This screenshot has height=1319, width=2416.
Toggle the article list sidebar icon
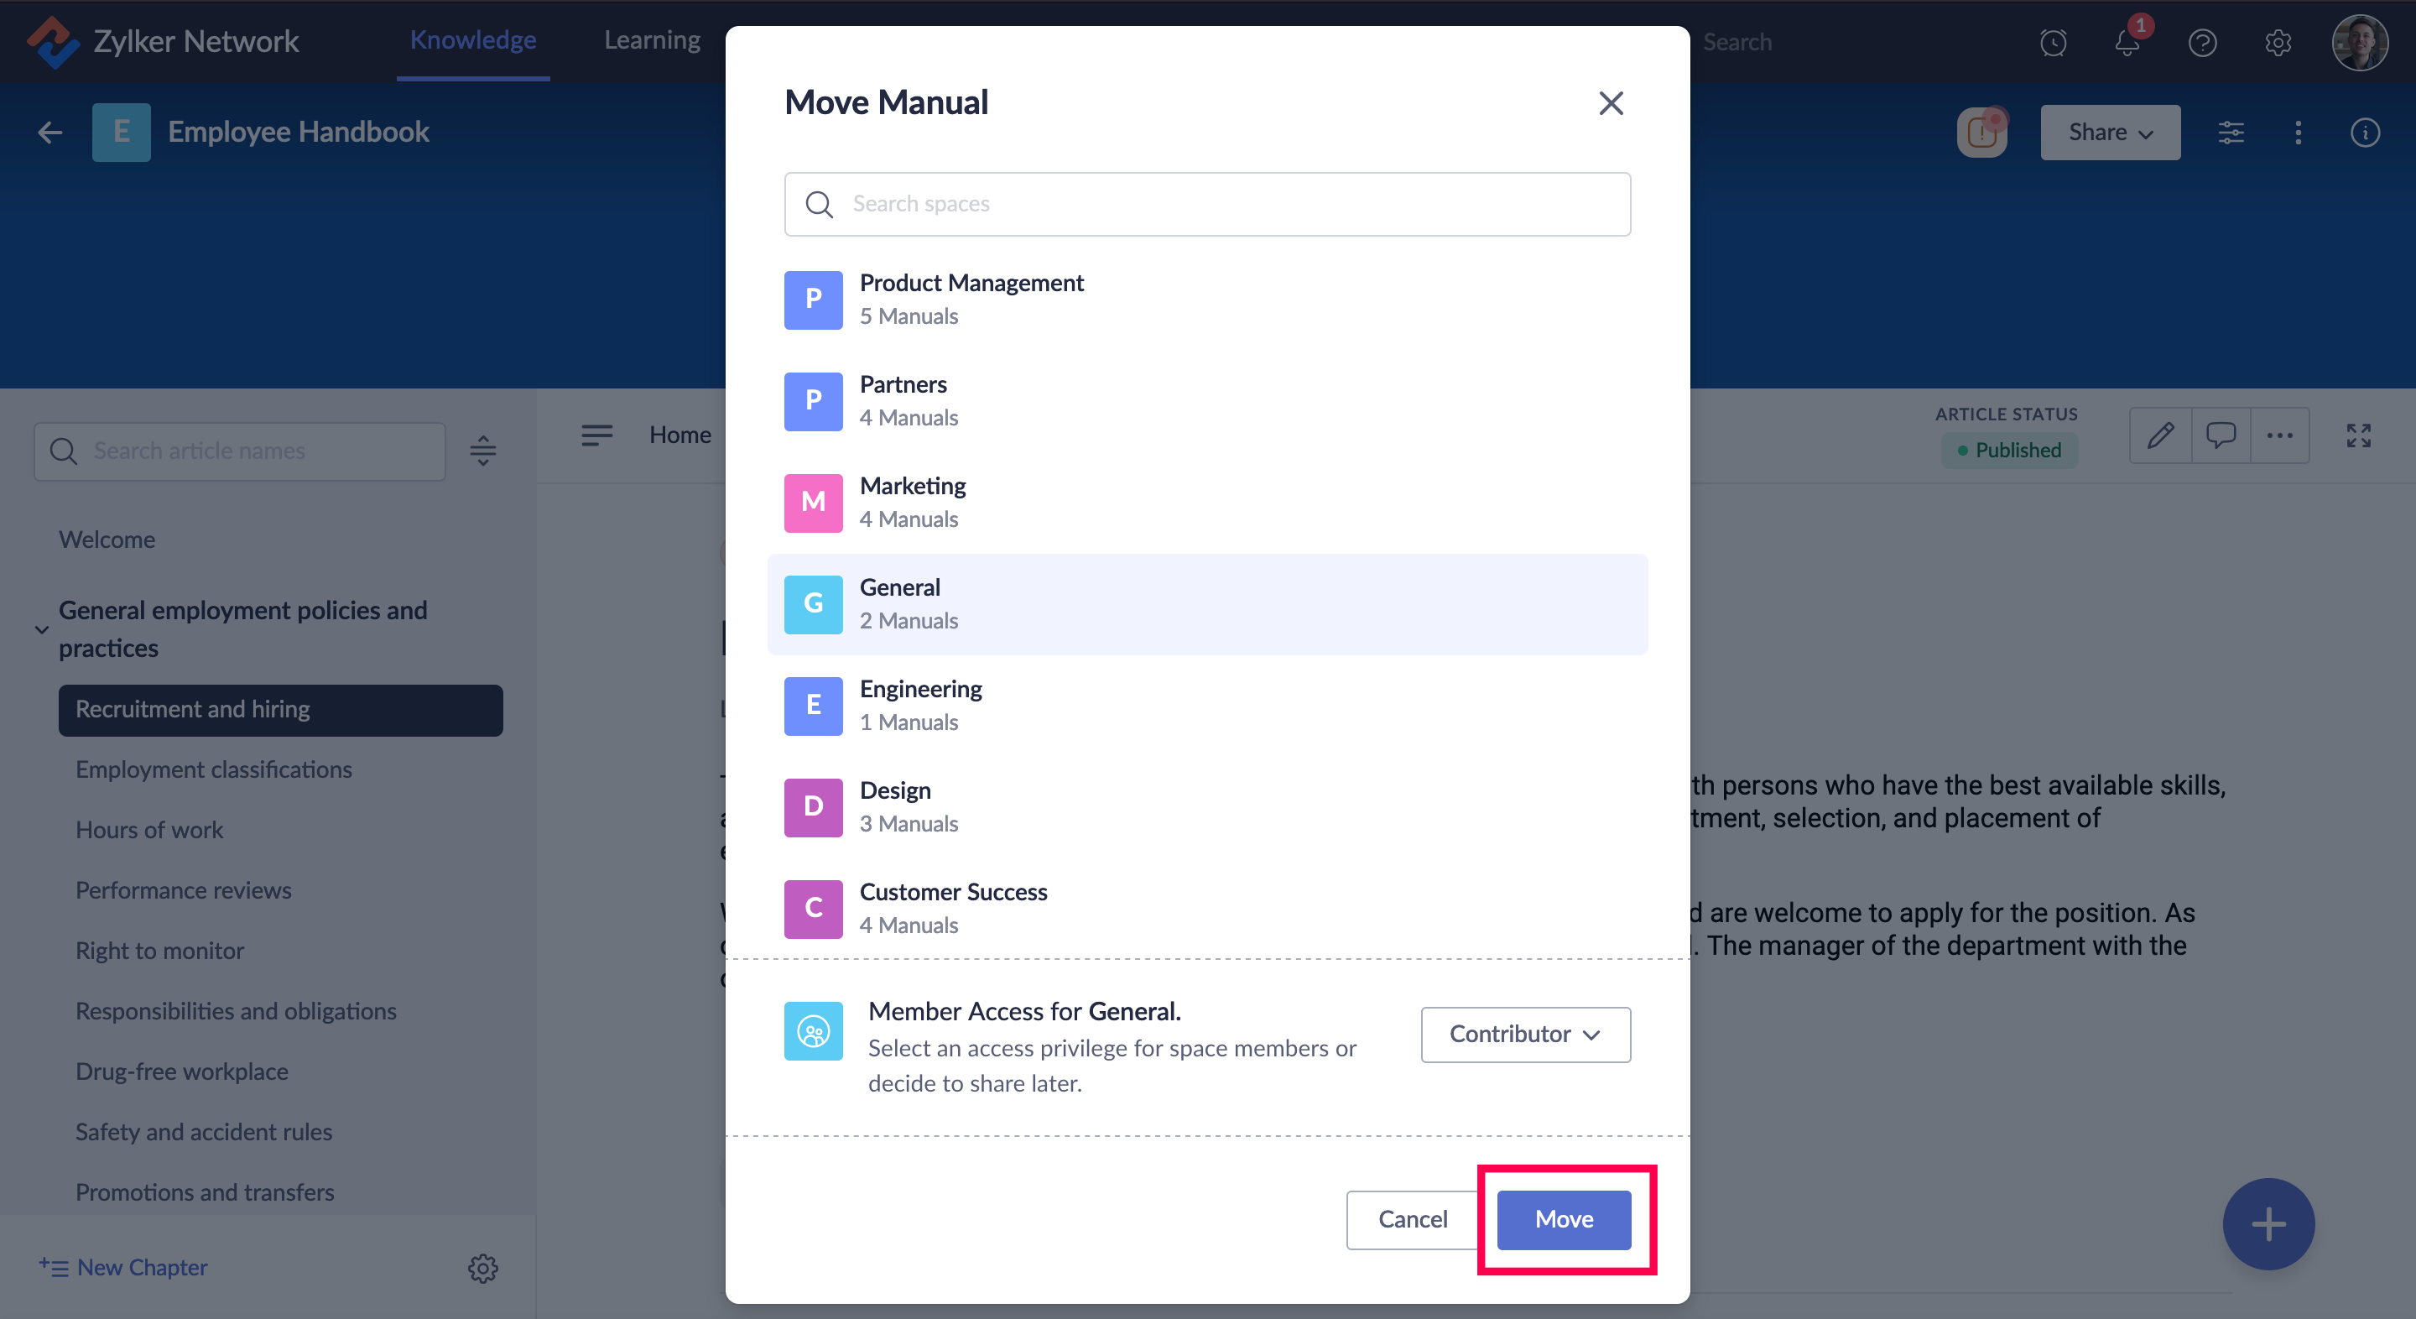coord(596,435)
